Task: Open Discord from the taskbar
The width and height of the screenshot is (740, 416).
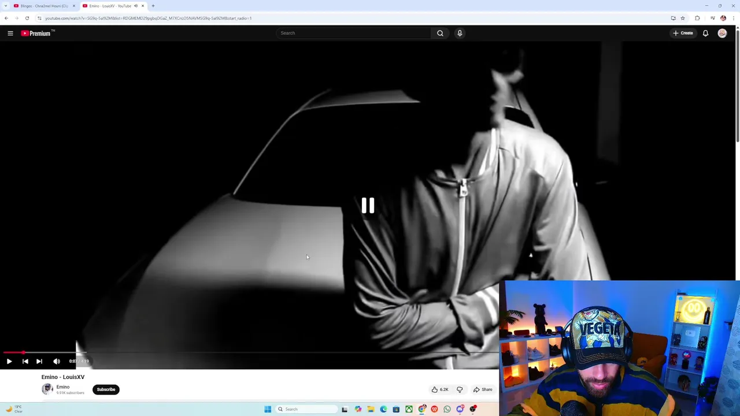Action: coord(460,409)
